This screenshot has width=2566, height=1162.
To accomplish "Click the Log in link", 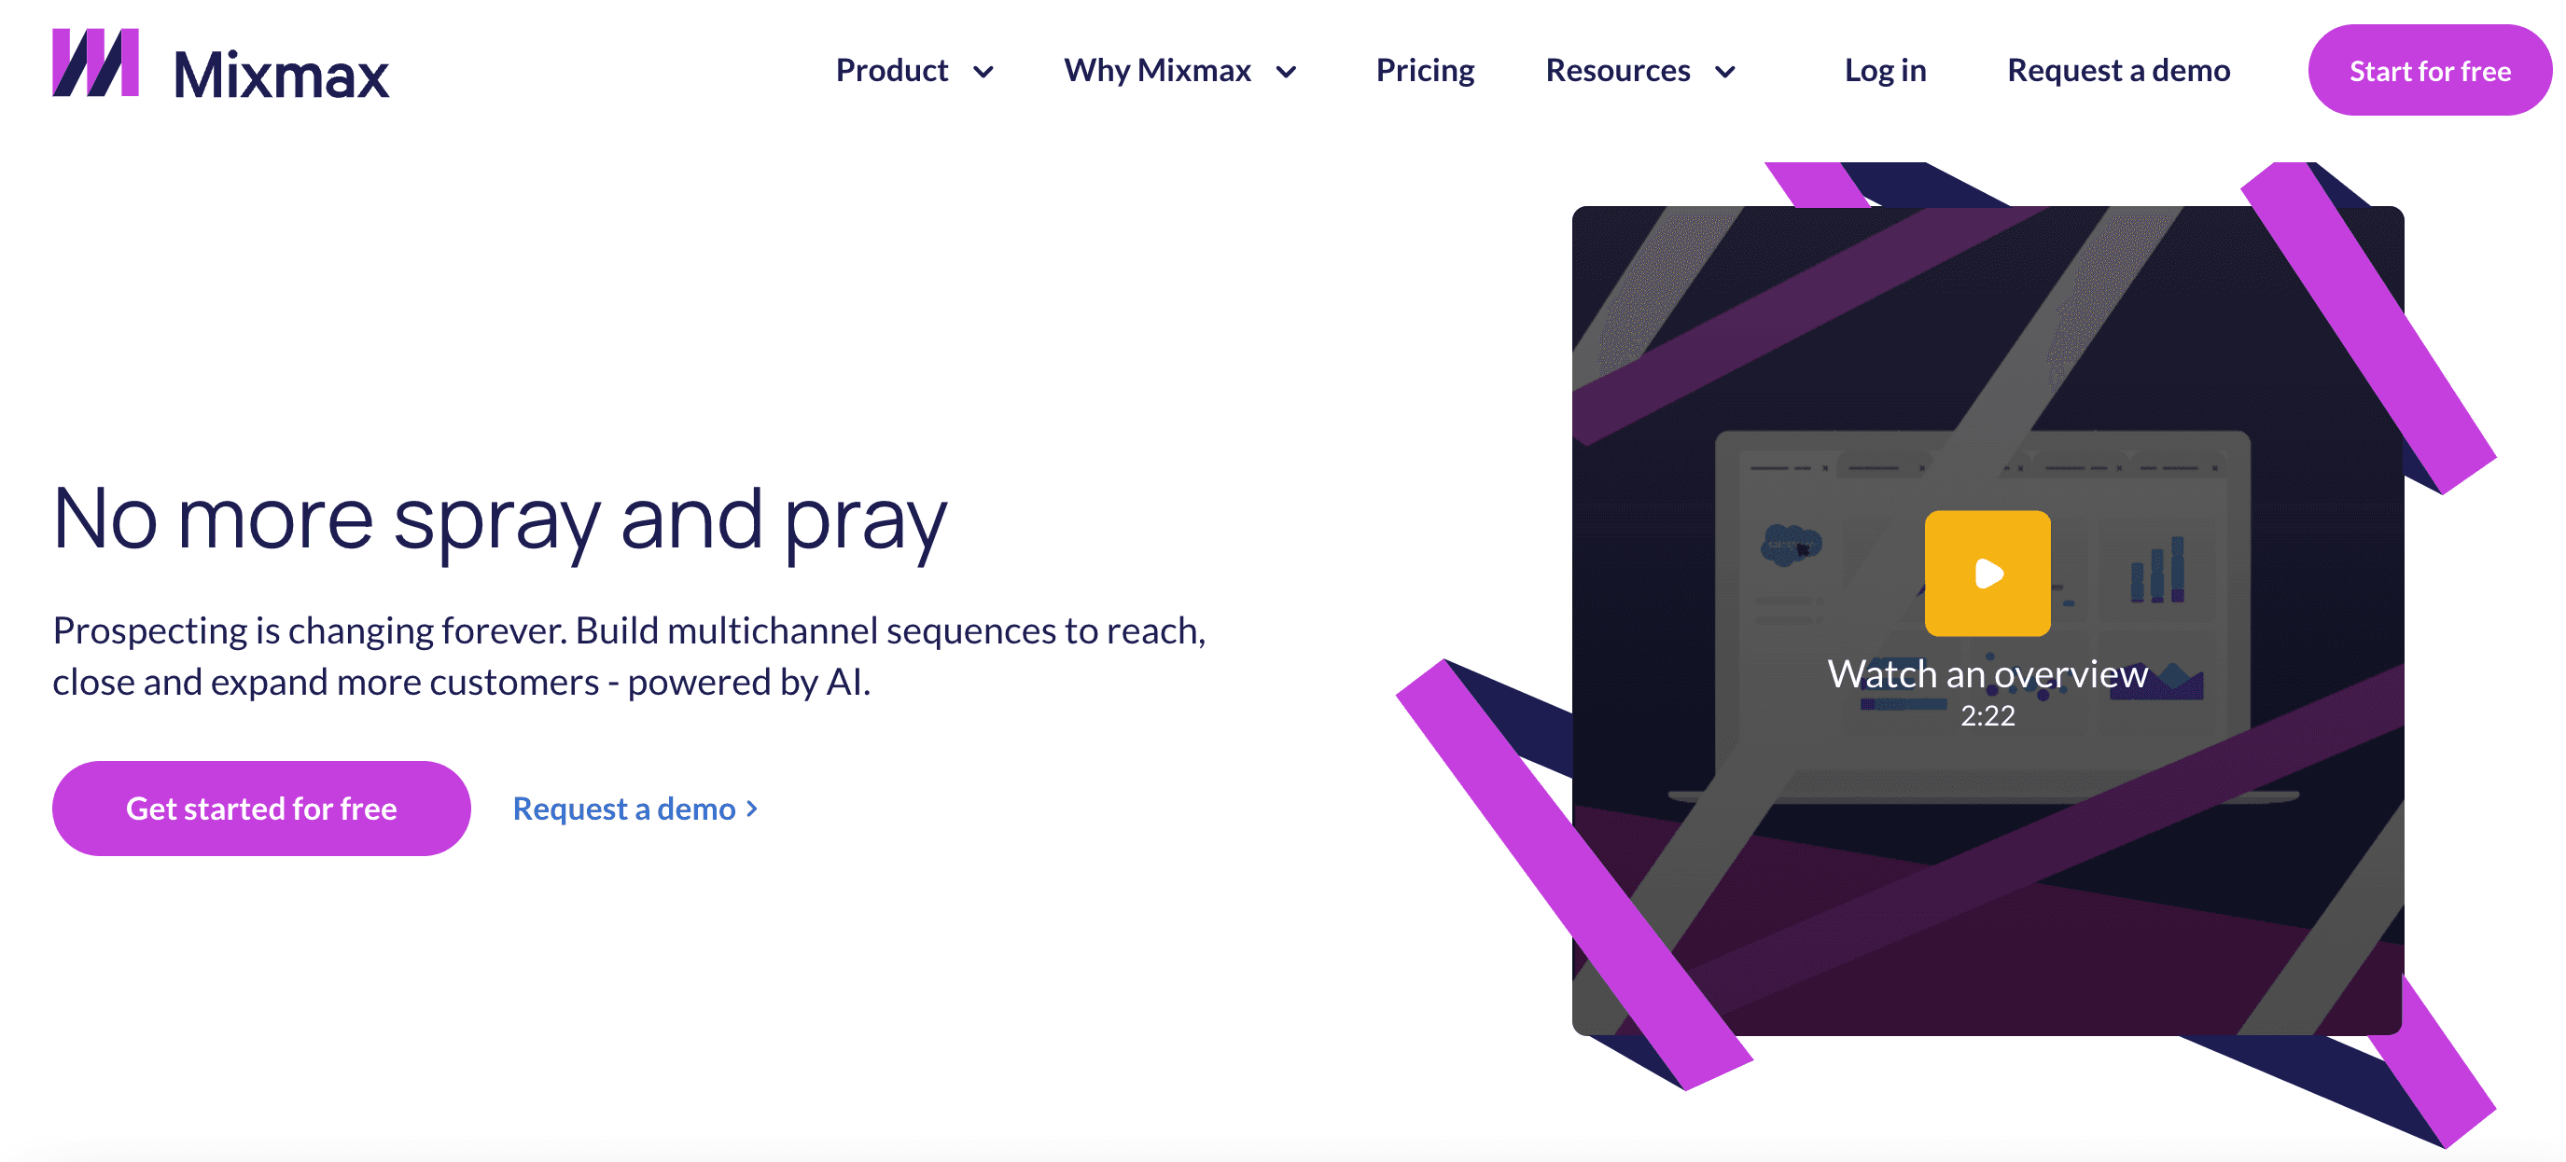I will pyautogui.click(x=1885, y=71).
